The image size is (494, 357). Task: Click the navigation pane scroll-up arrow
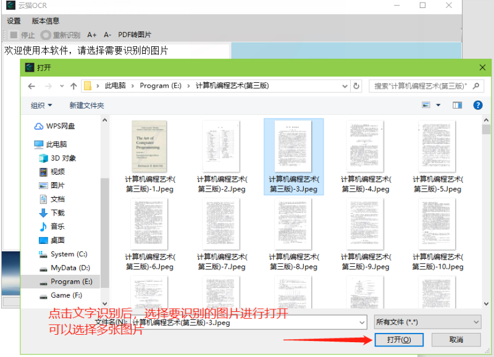(x=105, y=120)
